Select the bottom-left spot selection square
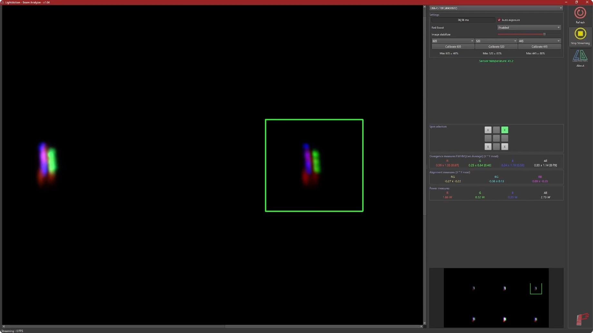Screen dimensions: 593x333 click(488, 147)
